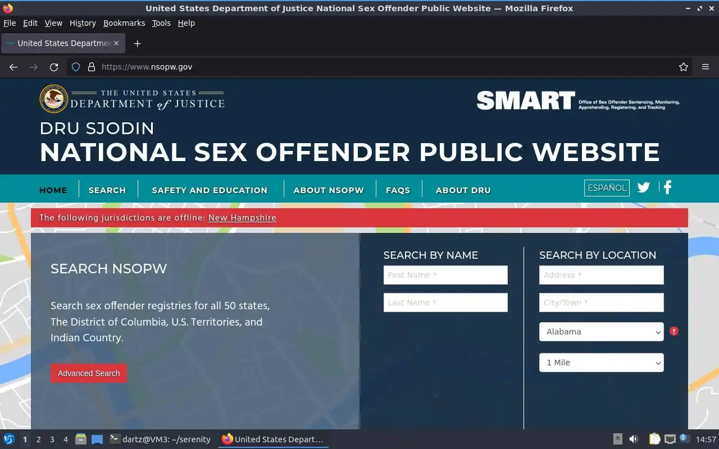This screenshot has width=719, height=449.
Task: Open the NSOPW Twitter icon
Action: tap(644, 187)
